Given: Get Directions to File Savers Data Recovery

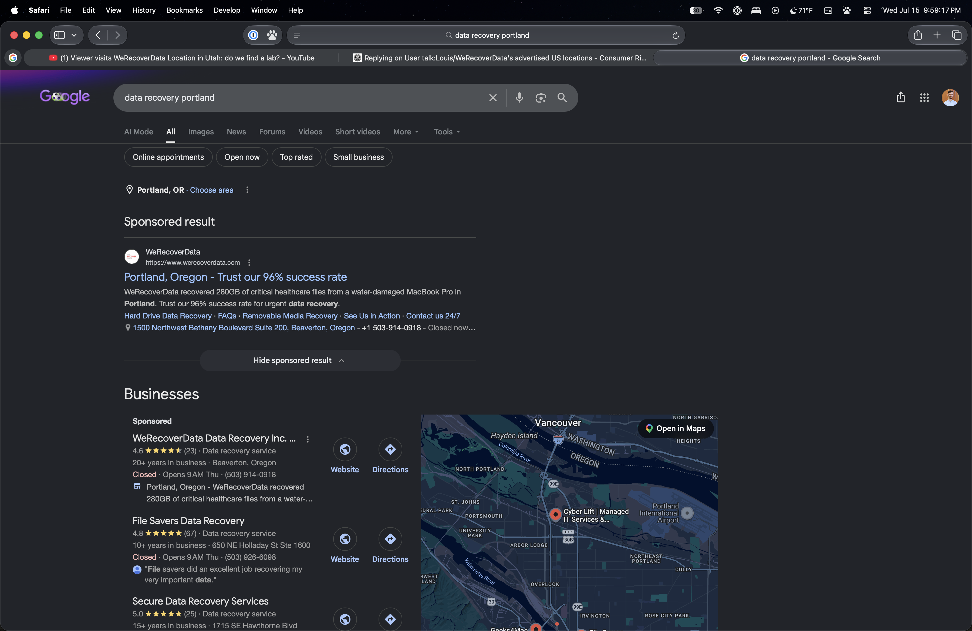Looking at the screenshot, I should pos(390,539).
